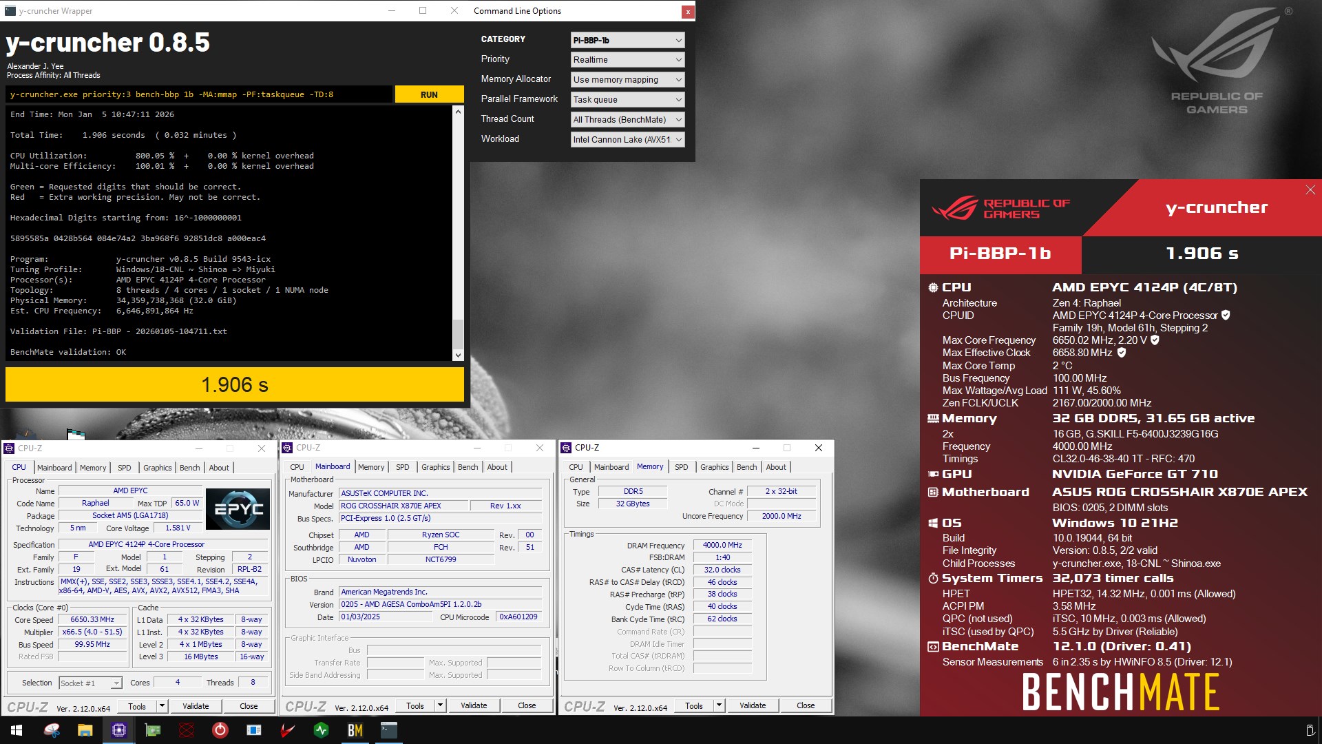1322x744 pixels.
Task: Expand Tools arrow in Mainboard CPU-Z window
Action: (x=440, y=705)
